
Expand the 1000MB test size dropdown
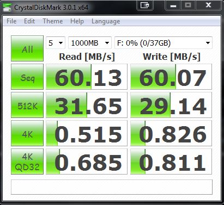(90, 43)
